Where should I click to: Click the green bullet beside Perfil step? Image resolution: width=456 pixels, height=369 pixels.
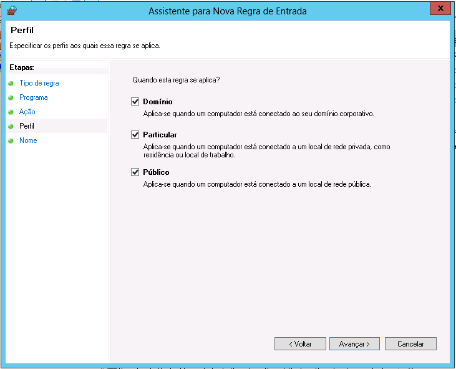(x=11, y=126)
